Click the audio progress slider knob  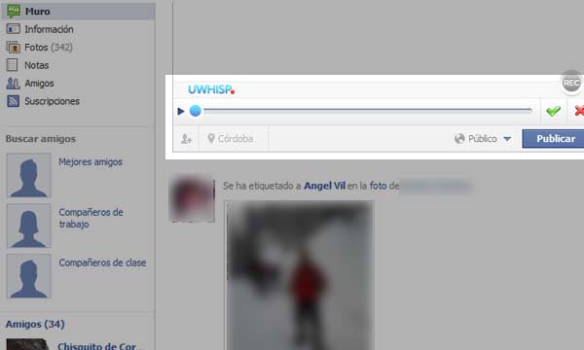click(x=196, y=111)
